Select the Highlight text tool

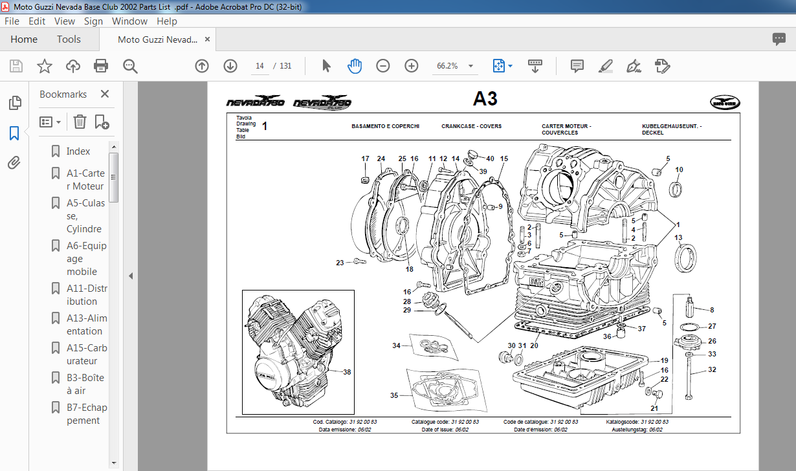click(605, 65)
